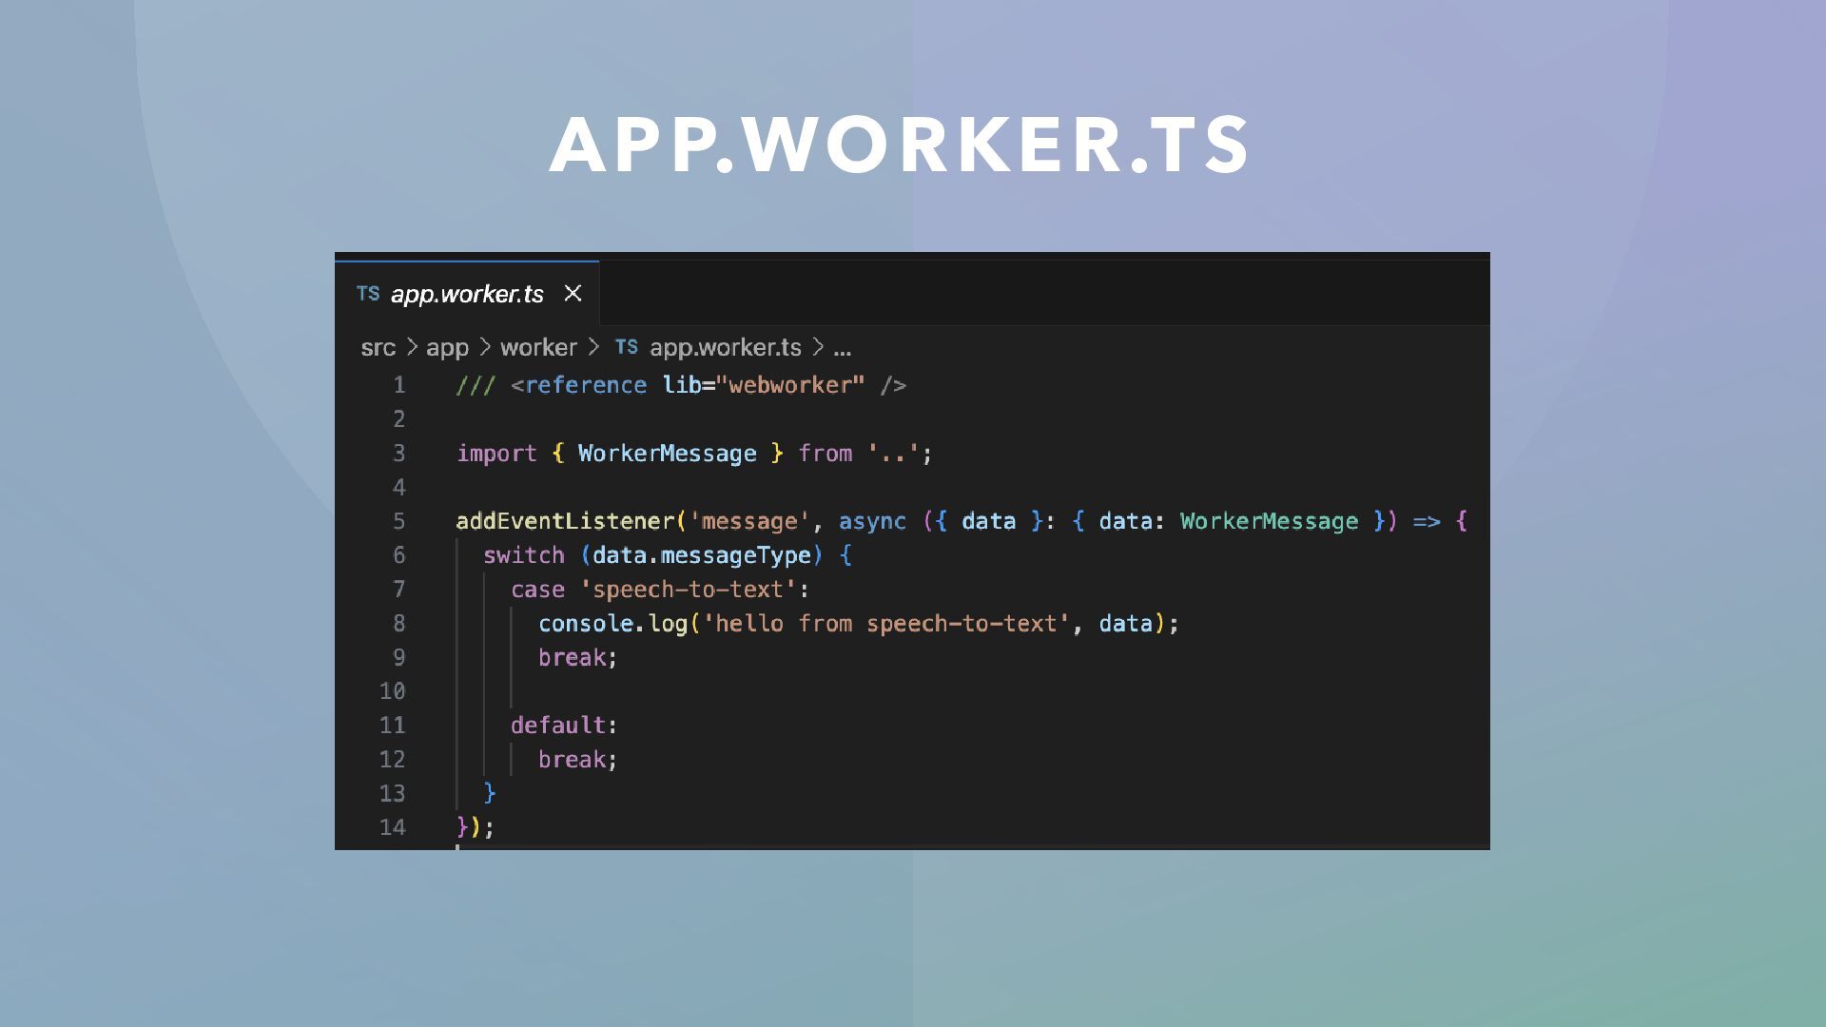Screen dimensions: 1826x1027
Task: Click the TS icon in the breadcrumb
Action: [x=627, y=347]
